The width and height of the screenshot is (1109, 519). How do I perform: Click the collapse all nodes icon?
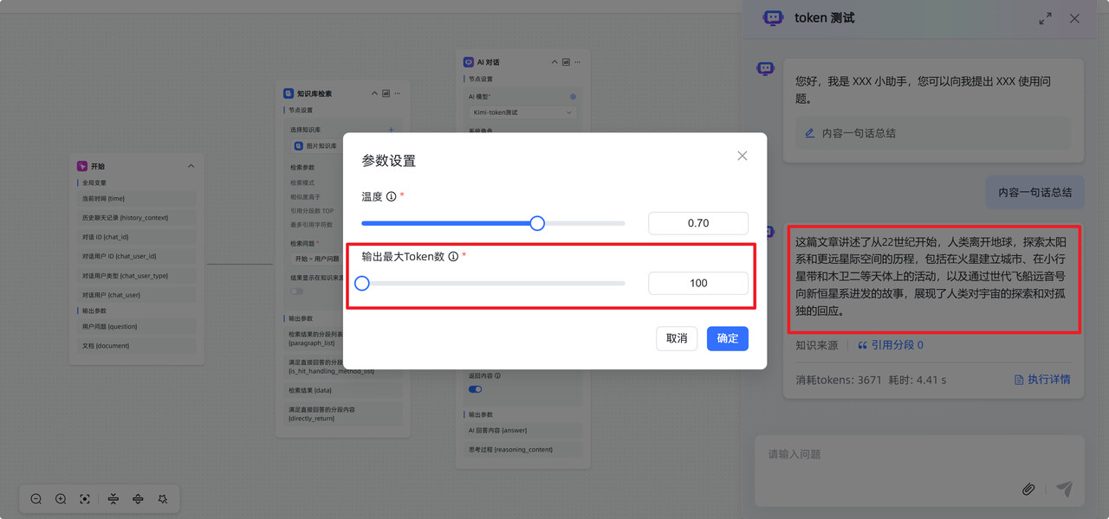click(113, 499)
